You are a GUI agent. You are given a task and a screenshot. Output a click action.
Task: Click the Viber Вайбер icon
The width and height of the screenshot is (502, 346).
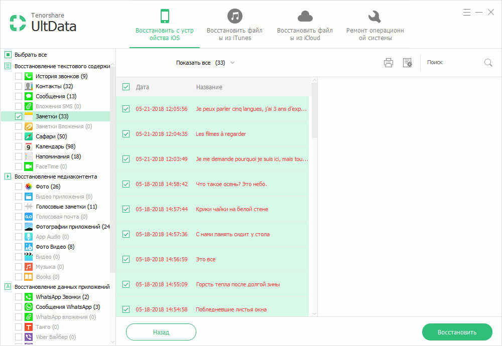(x=29, y=337)
